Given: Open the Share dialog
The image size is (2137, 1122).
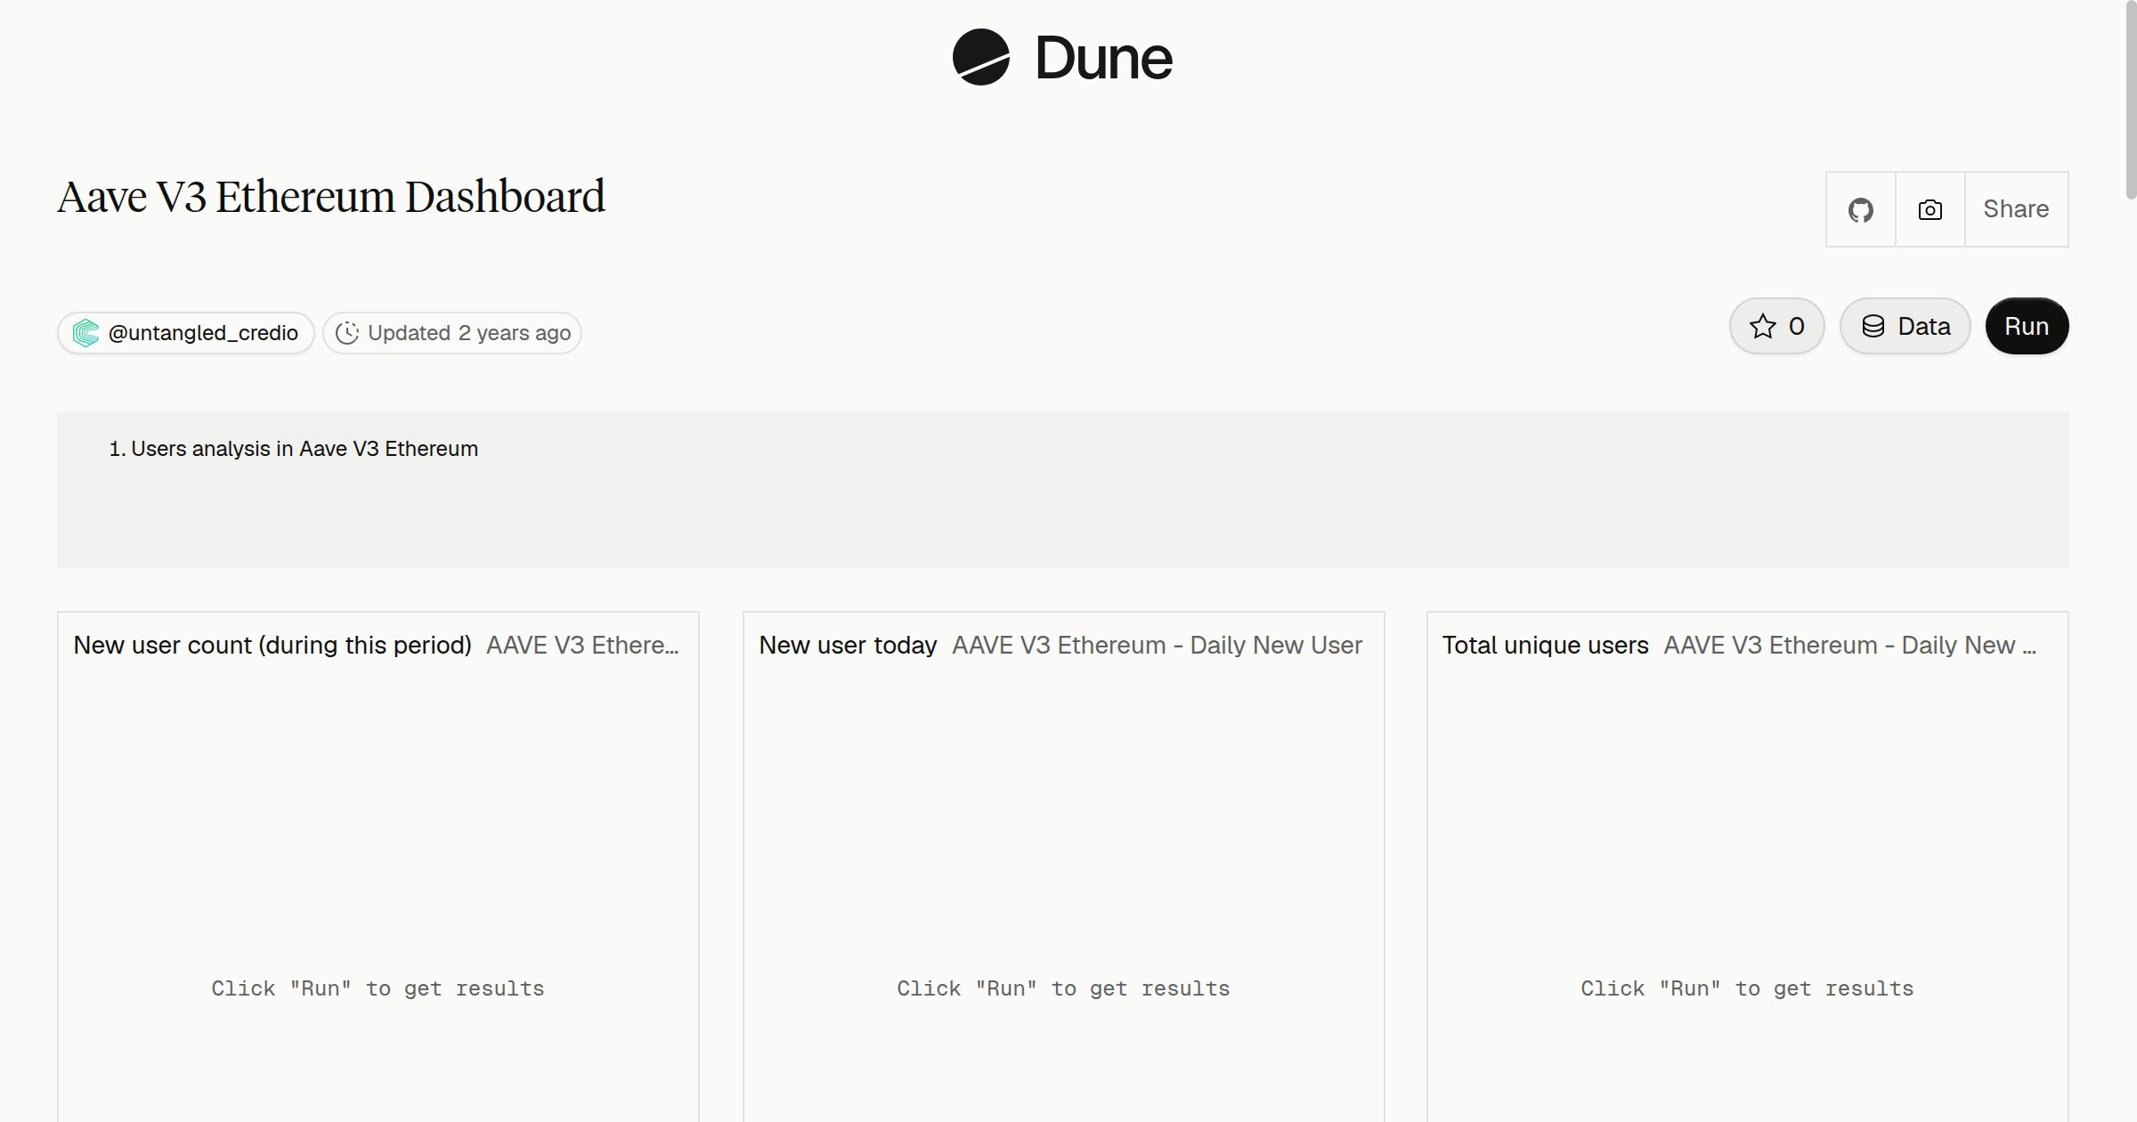Looking at the screenshot, I should (2016, 209).
